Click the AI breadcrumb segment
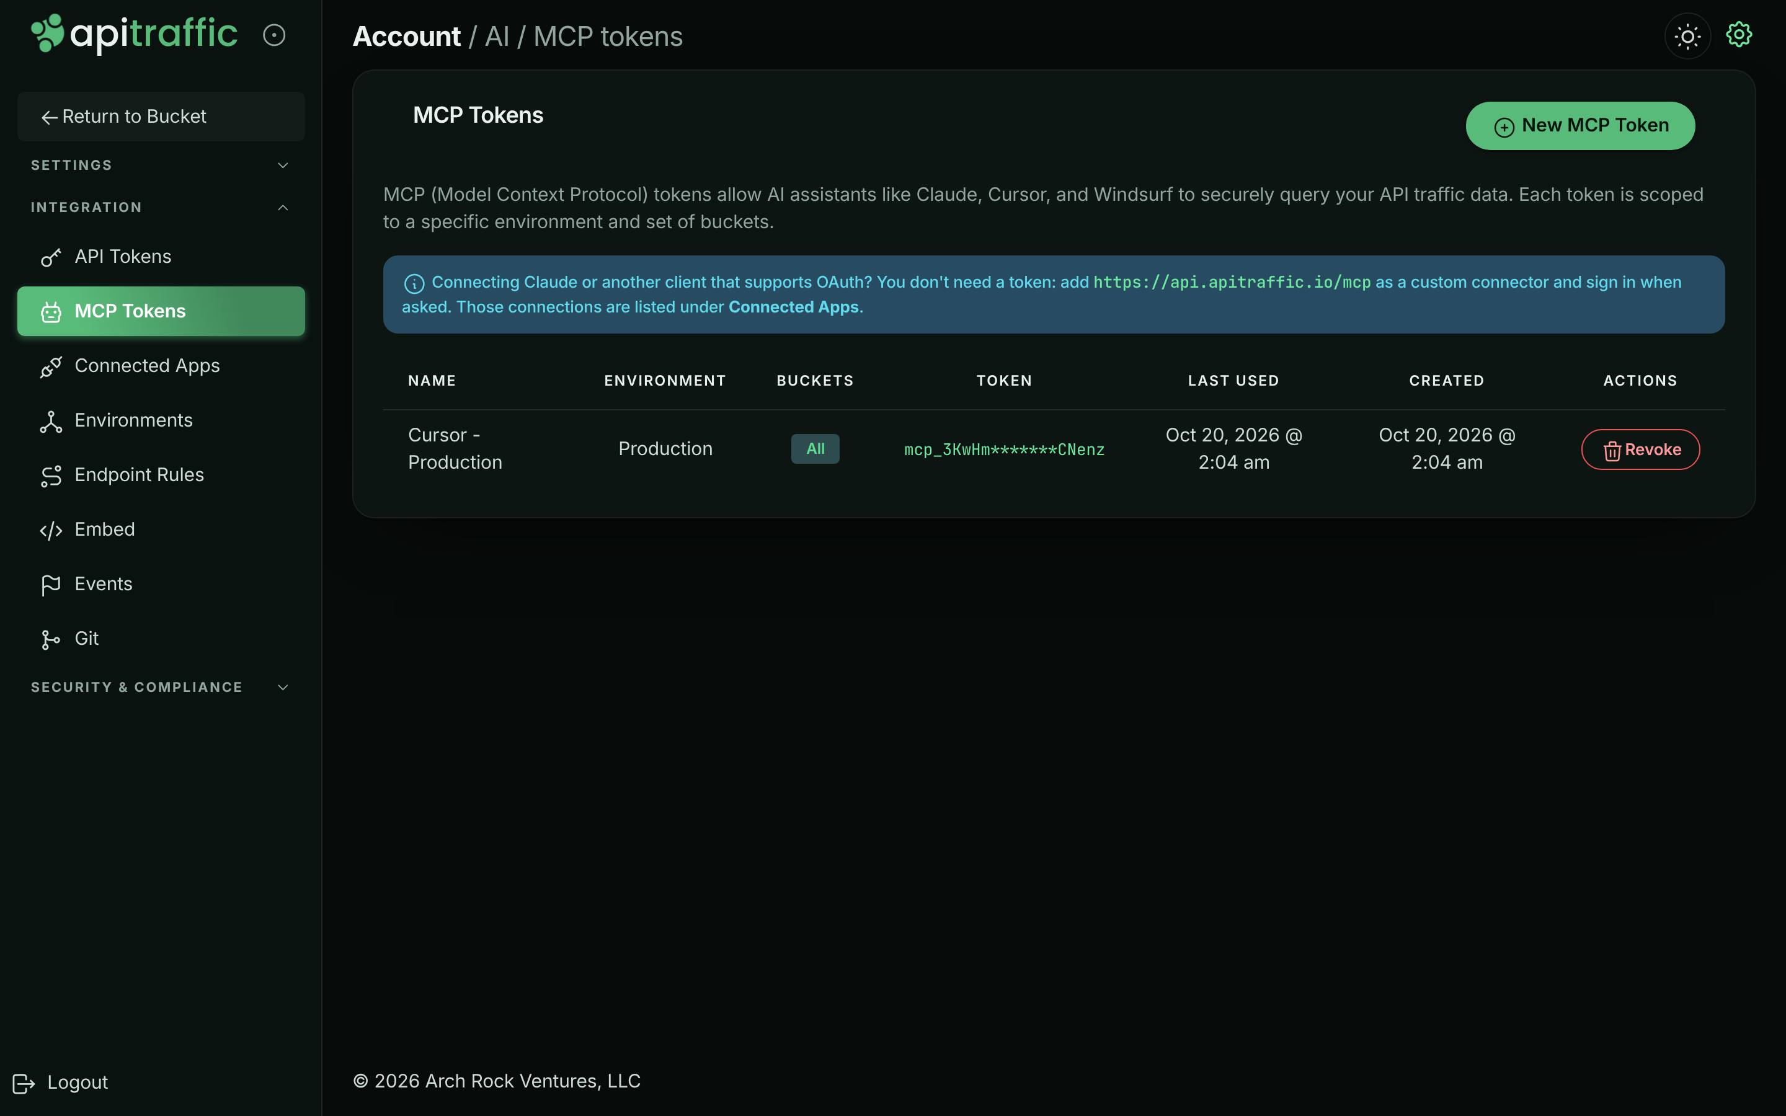The width and height of the screenshot is (1786, 1116). pyautogui.click(x=497, y=37)
